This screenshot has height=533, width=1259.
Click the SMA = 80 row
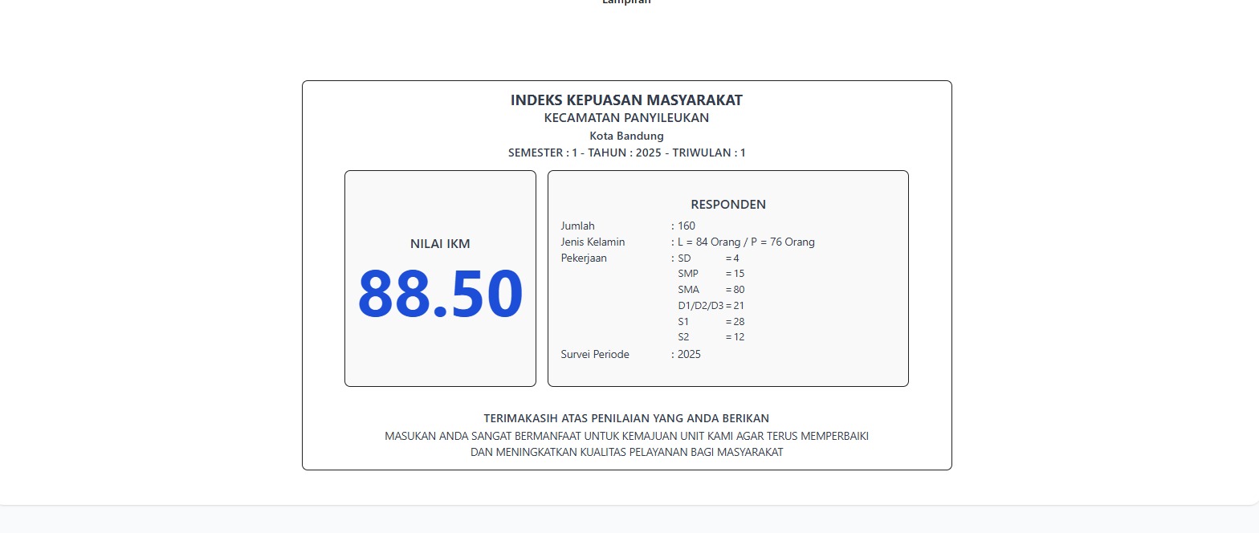tap(711, 290)
